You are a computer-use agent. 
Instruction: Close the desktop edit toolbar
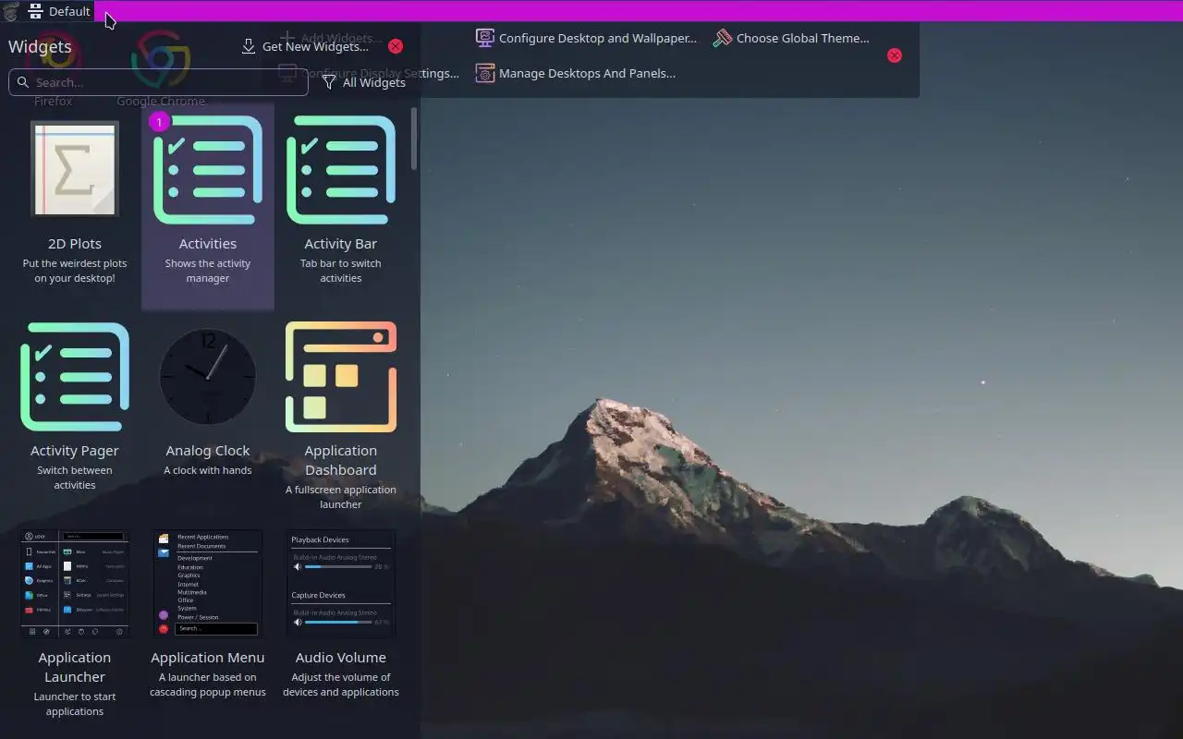click(895, 55)
